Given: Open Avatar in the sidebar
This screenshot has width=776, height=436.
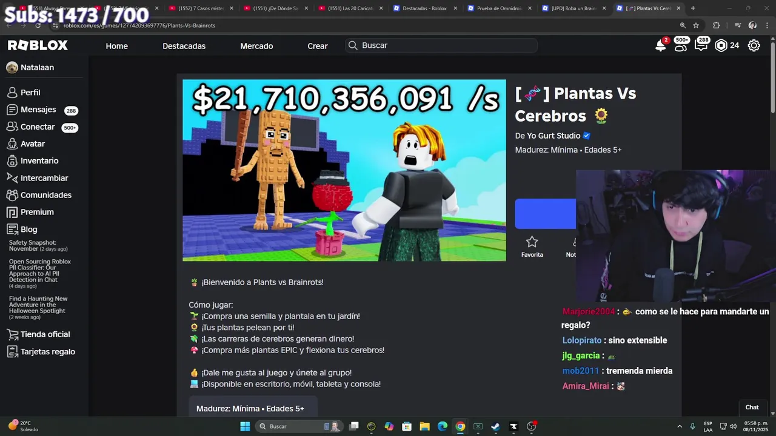Looking at the screenshot, I should click(33, 144).
